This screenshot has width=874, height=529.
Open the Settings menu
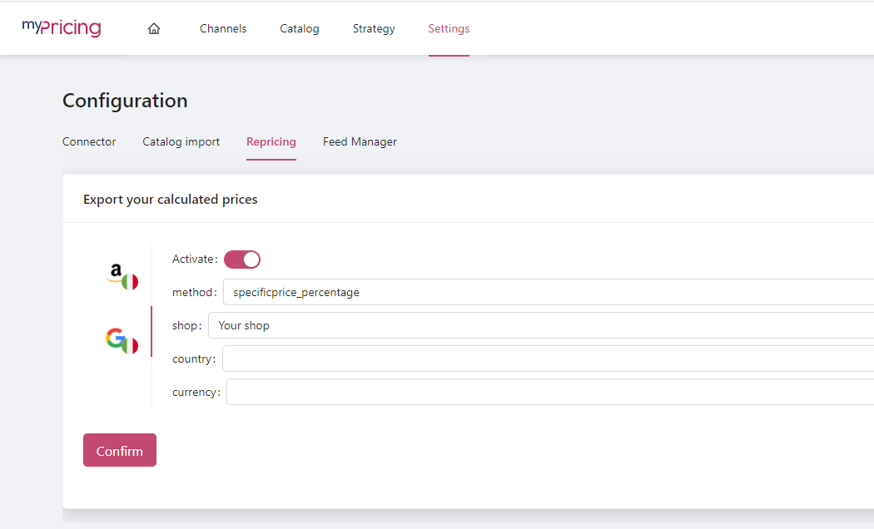click(x=449, y=28)
